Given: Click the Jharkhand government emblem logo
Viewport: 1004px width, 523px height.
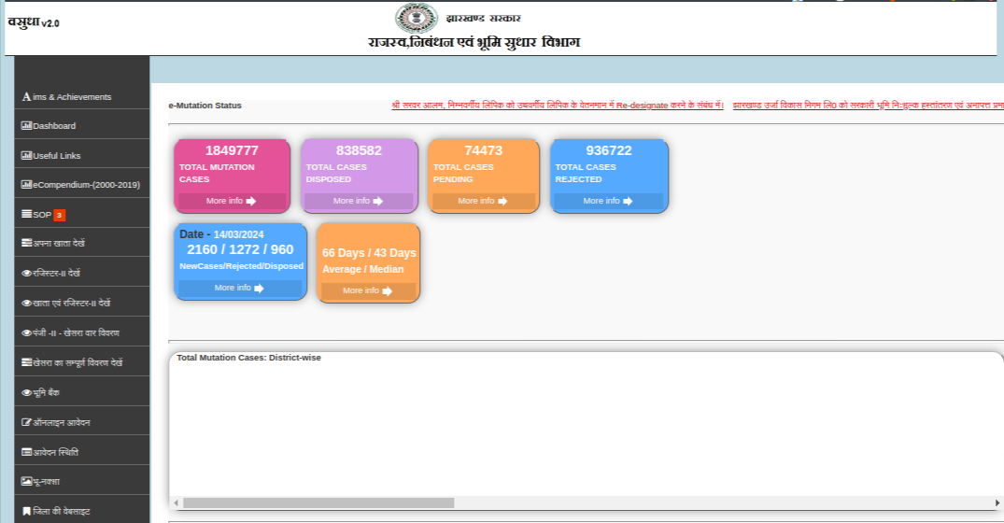Looking at the screenshot, I should pos(417,19).
